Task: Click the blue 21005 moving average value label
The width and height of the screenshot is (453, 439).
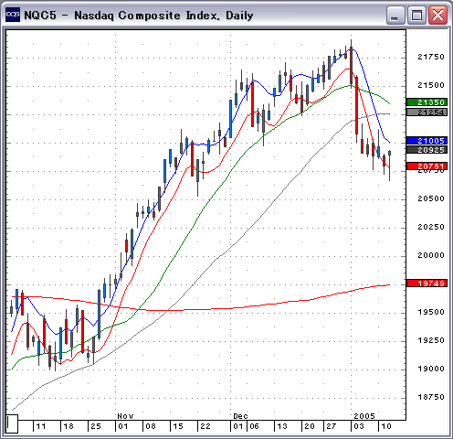Action: pos(427,141)
